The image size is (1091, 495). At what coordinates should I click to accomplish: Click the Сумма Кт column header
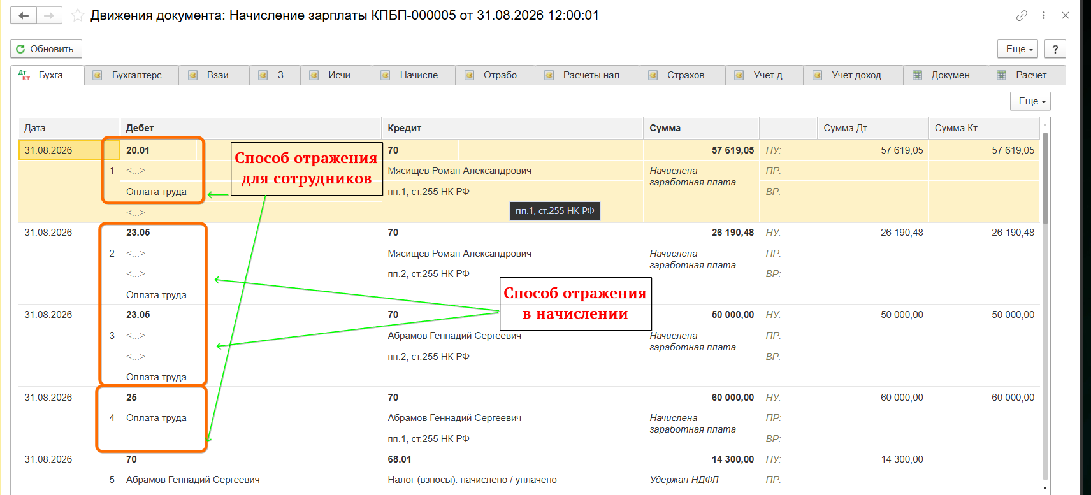984,128
